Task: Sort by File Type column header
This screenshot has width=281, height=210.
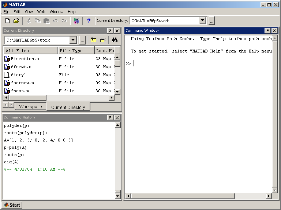Action: click(76, 51)
